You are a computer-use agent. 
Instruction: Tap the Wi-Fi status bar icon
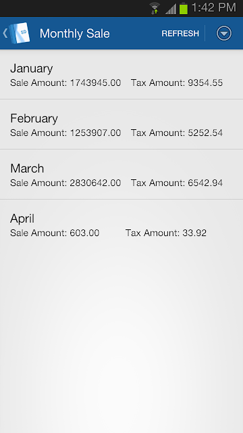pos(155,8)
